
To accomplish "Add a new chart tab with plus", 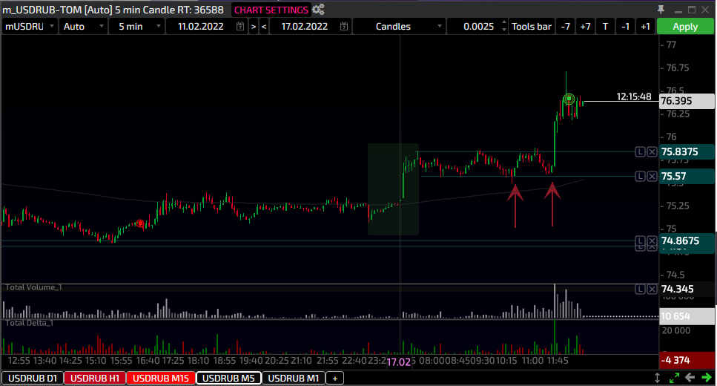I will click(334, 378).
